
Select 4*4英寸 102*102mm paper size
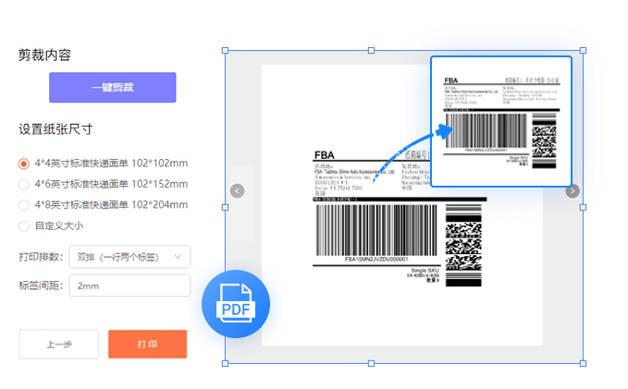point(24,164)
